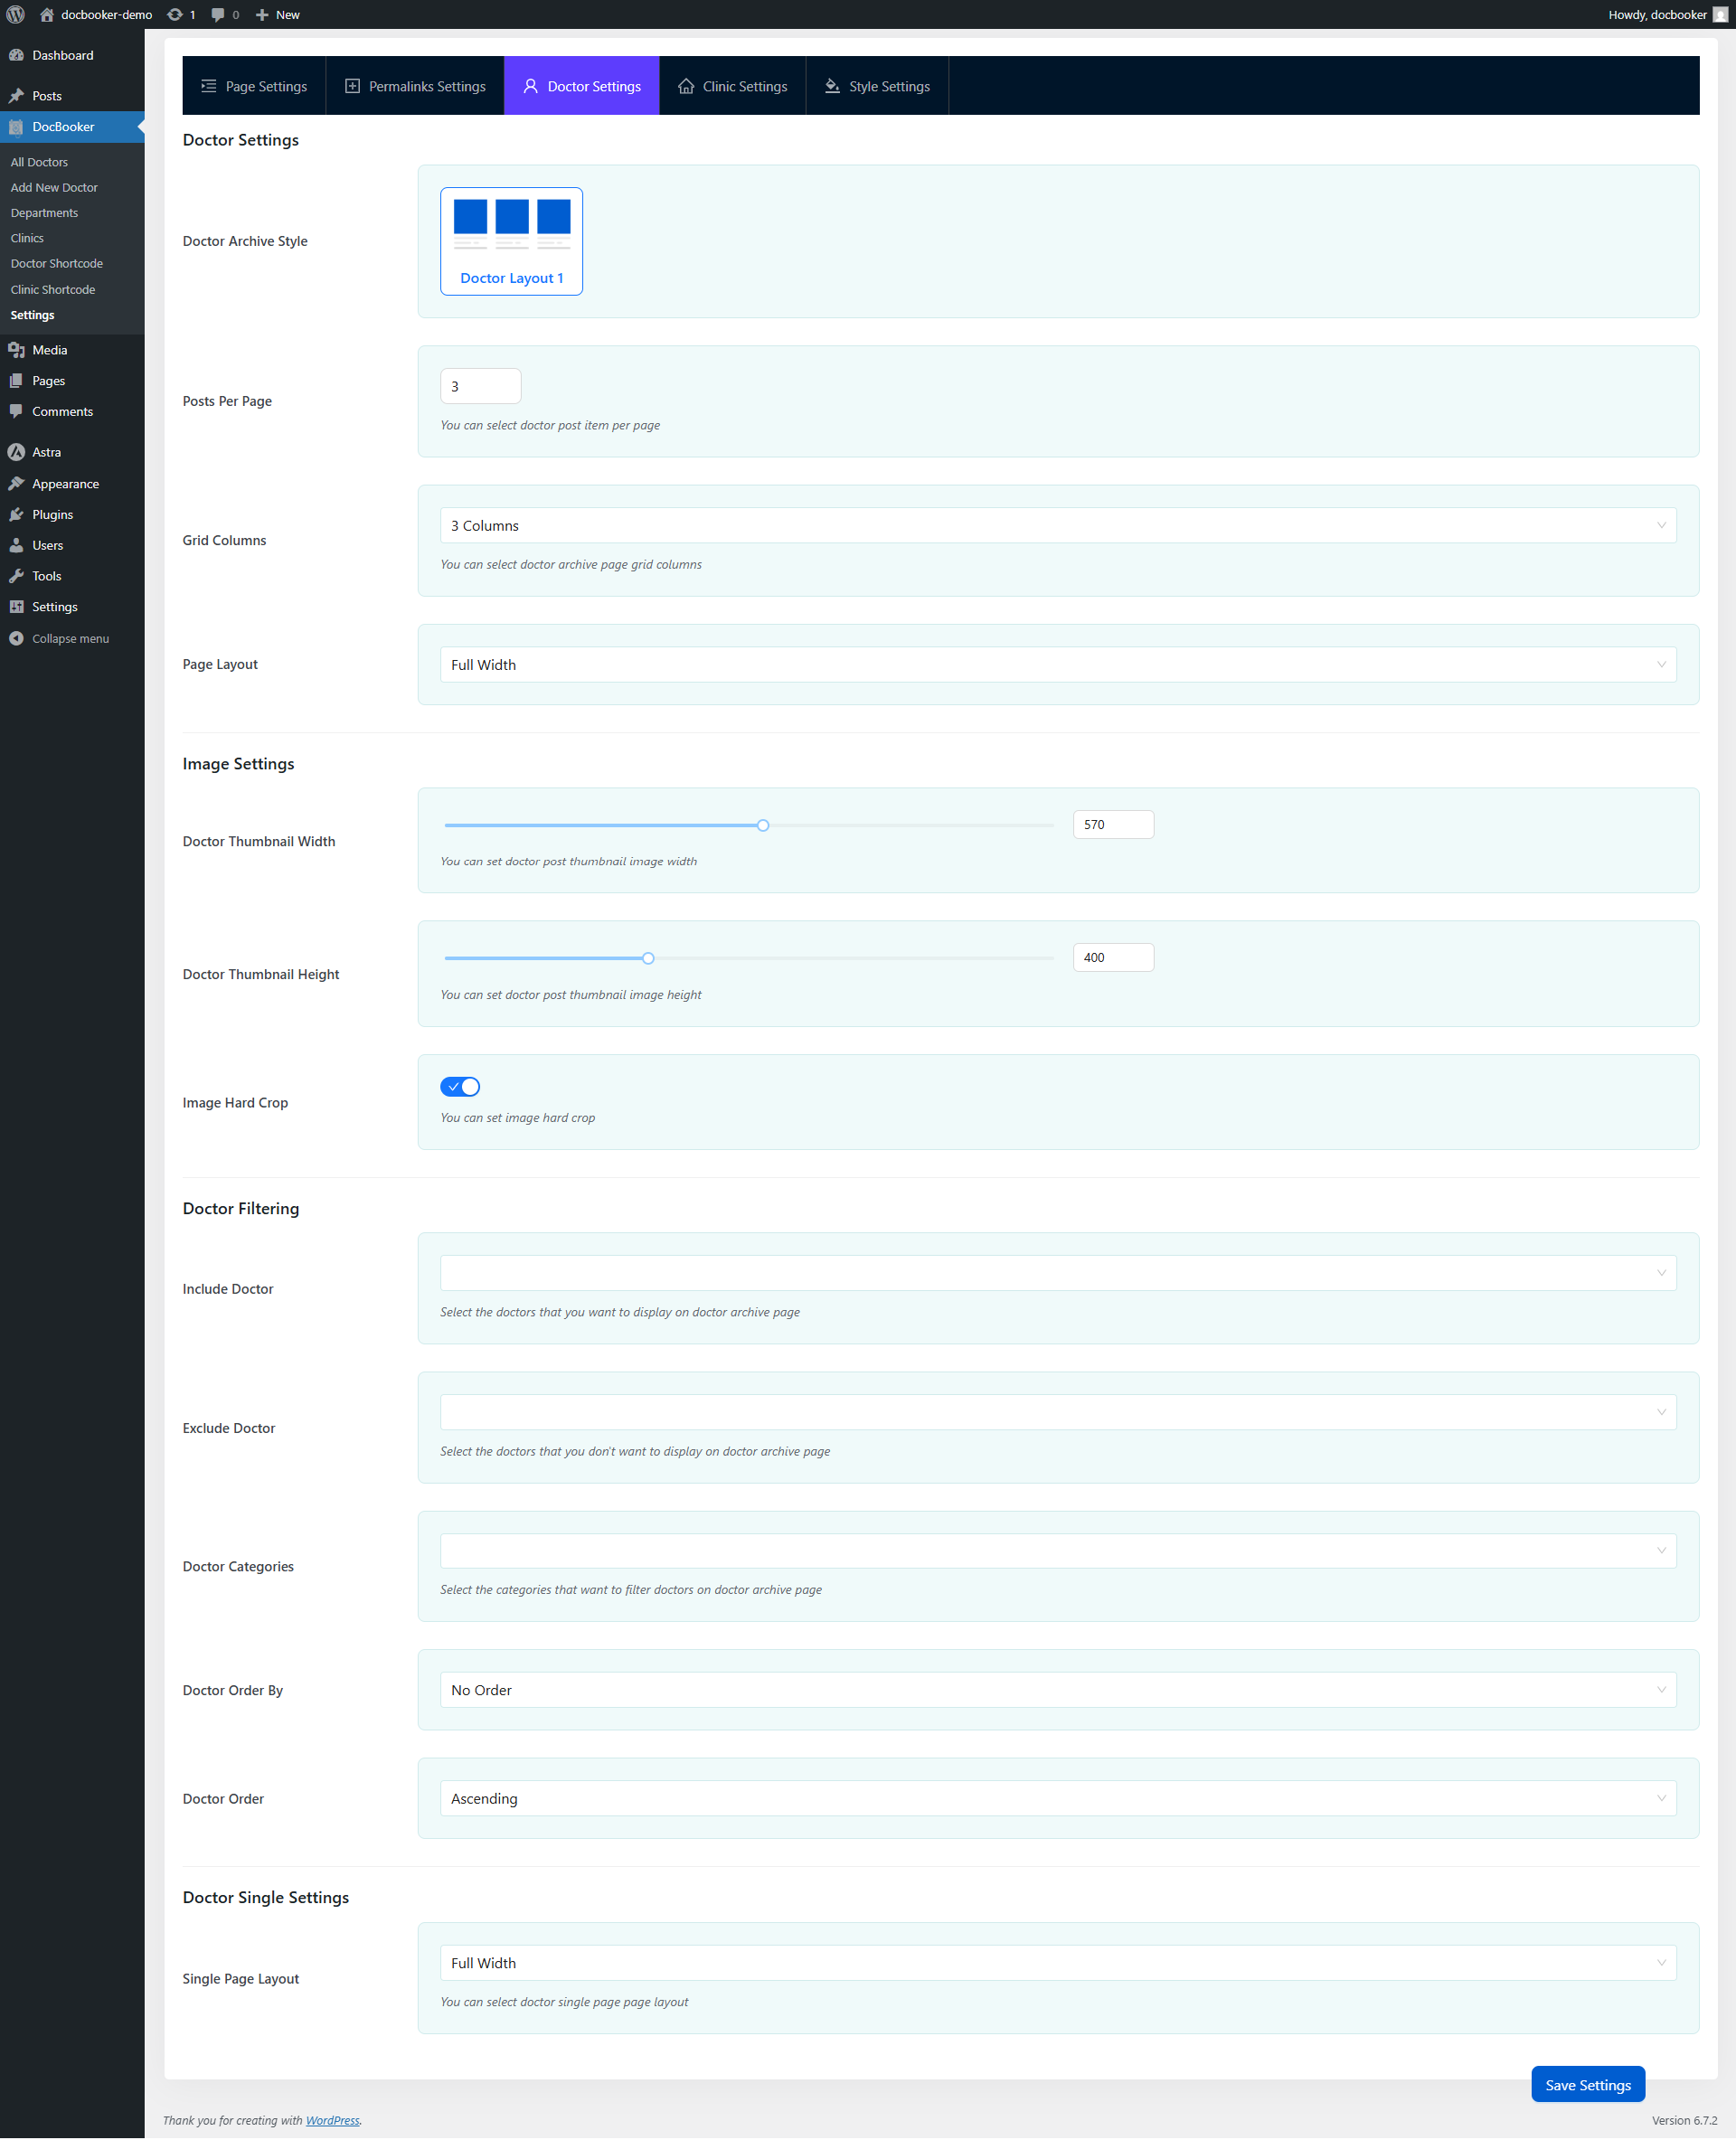The image size is (1736, 2140).
Task: Toggle the Image Hard Crop switch
Action: pos(460,1087)
